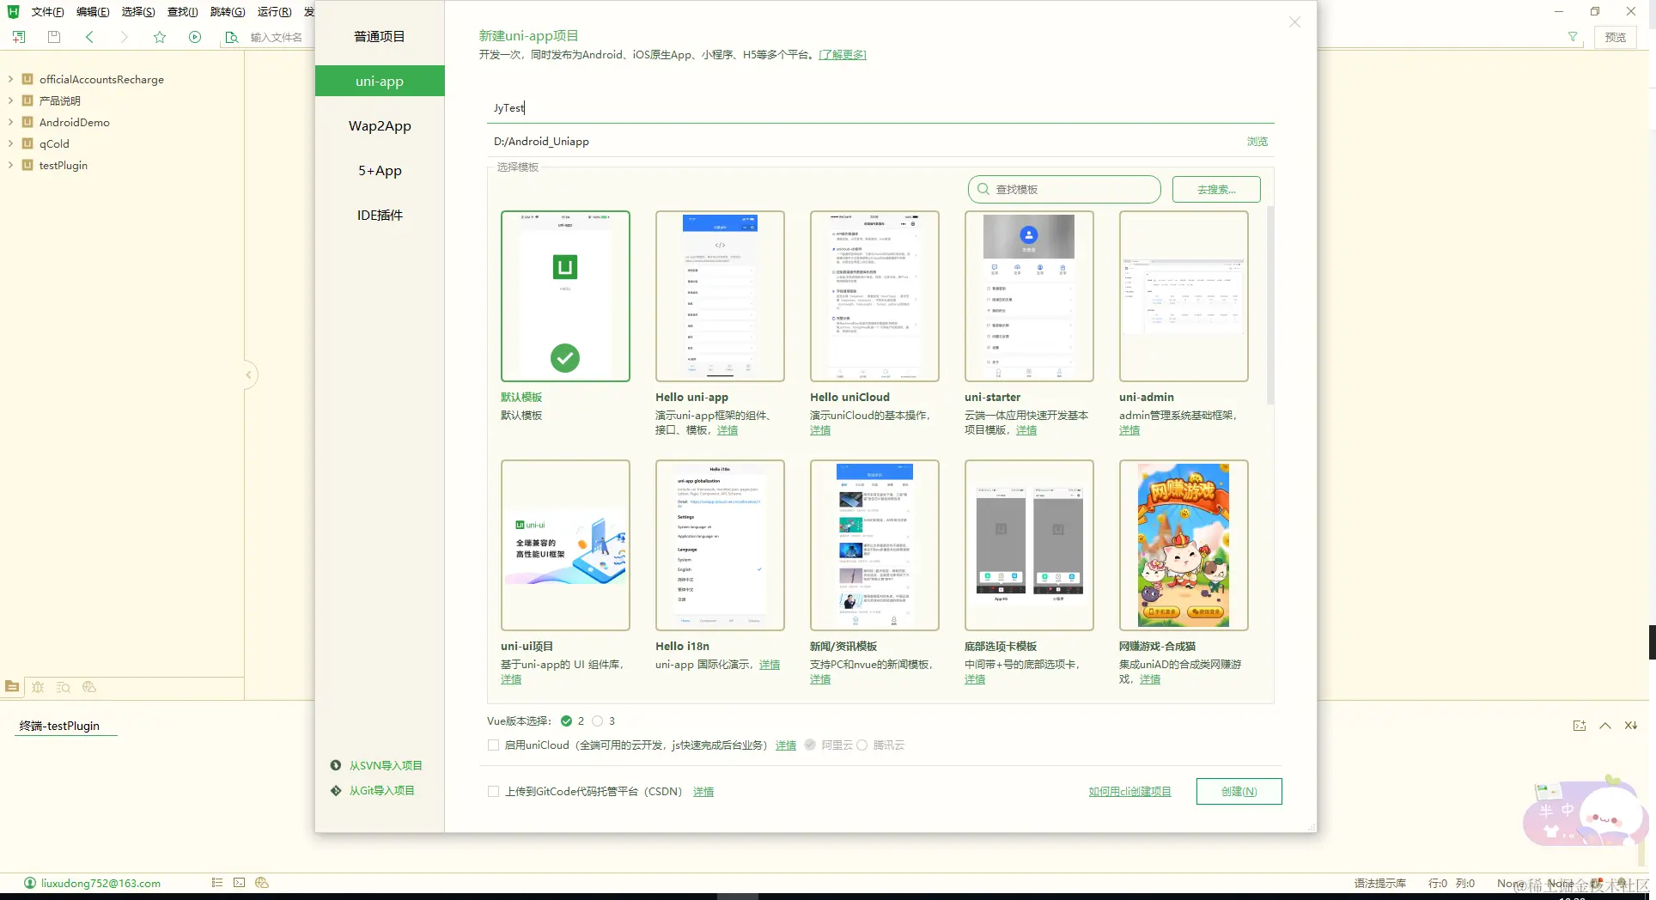
Task: Click the template list vertical scrollbar
Action: 1270,305
